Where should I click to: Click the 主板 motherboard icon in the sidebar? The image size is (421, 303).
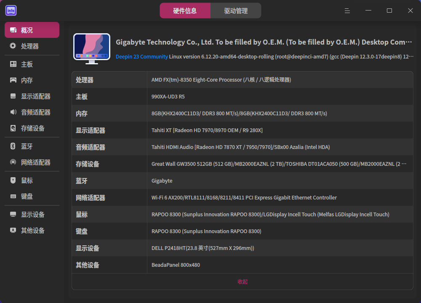(x=13, y=64)
